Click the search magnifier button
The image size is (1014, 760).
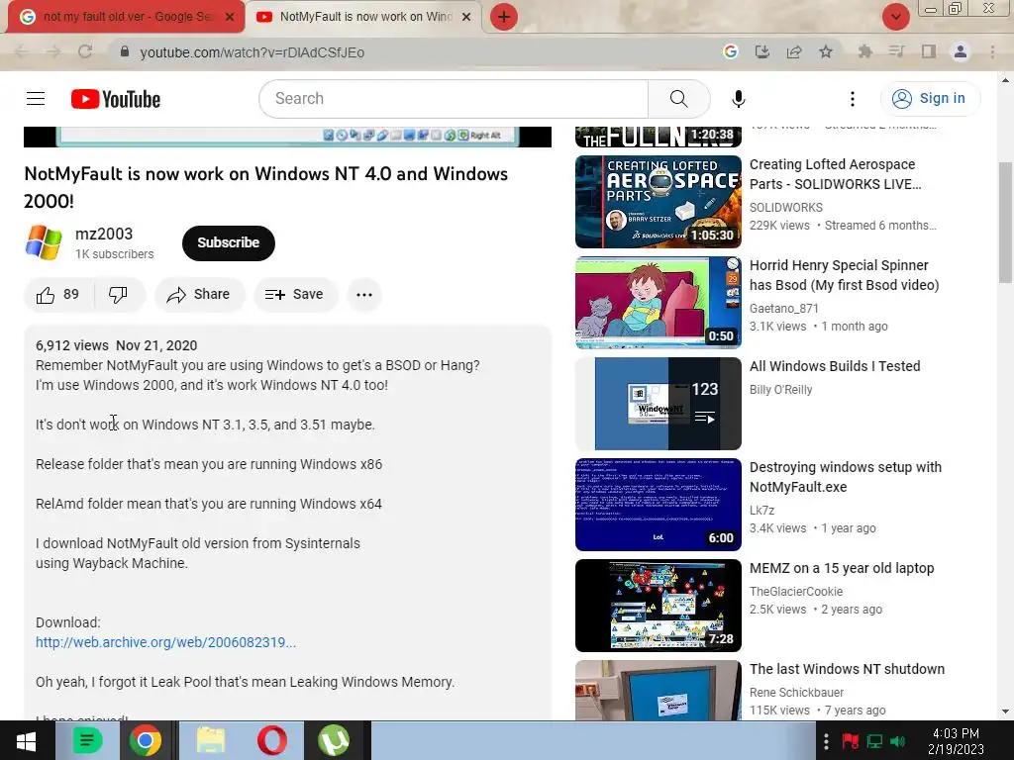678,98
